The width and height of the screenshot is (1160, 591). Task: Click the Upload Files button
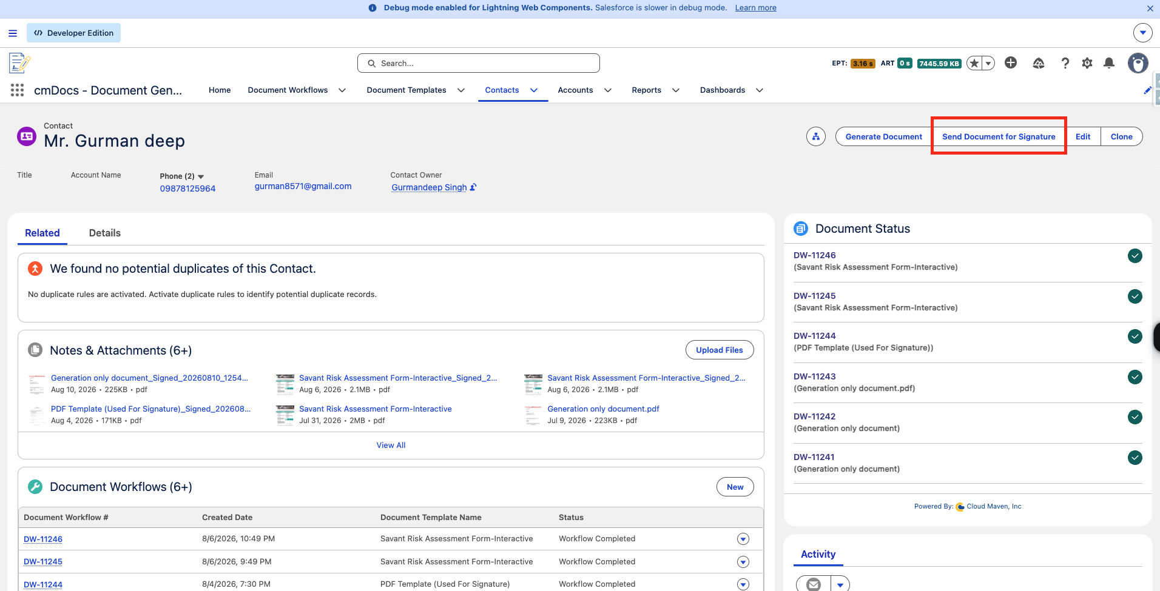pyautogui.click(x=720, y=350)
